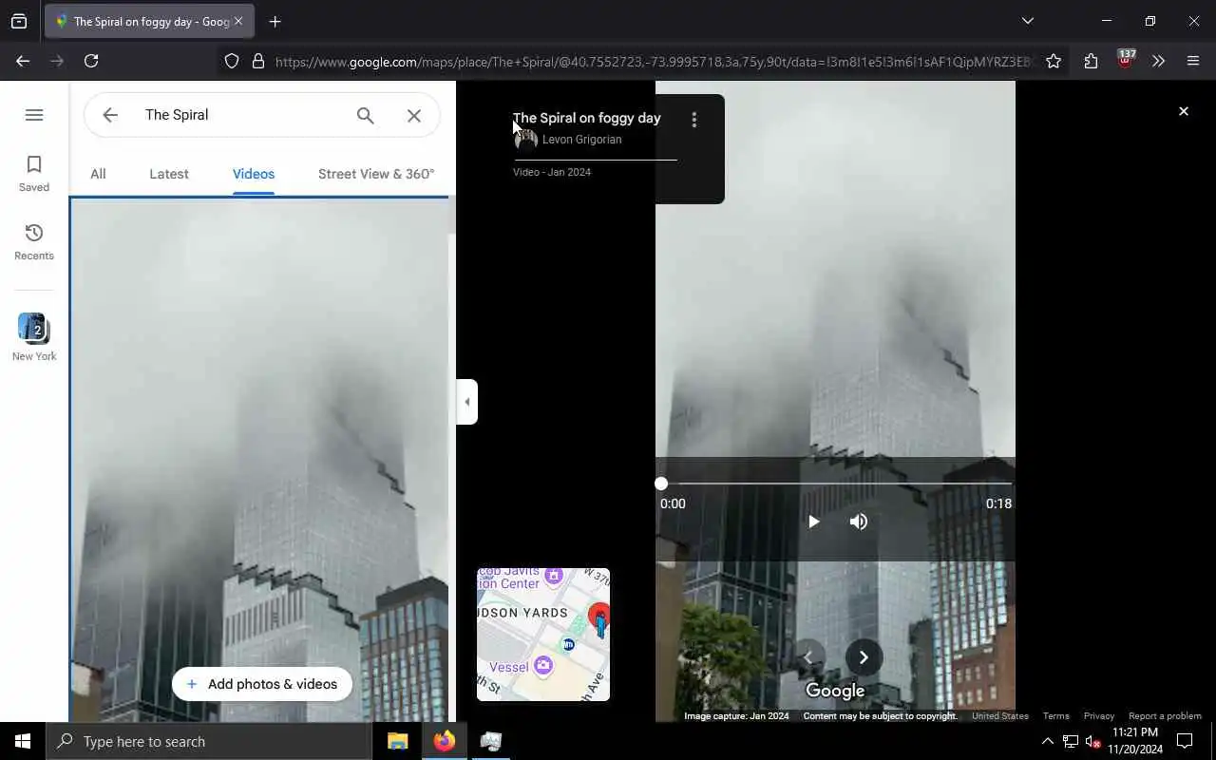Image resolution: width=1216 pixels, height=760 pixels.
Task: Click the site padlock icon
Action: click(257, 61)
